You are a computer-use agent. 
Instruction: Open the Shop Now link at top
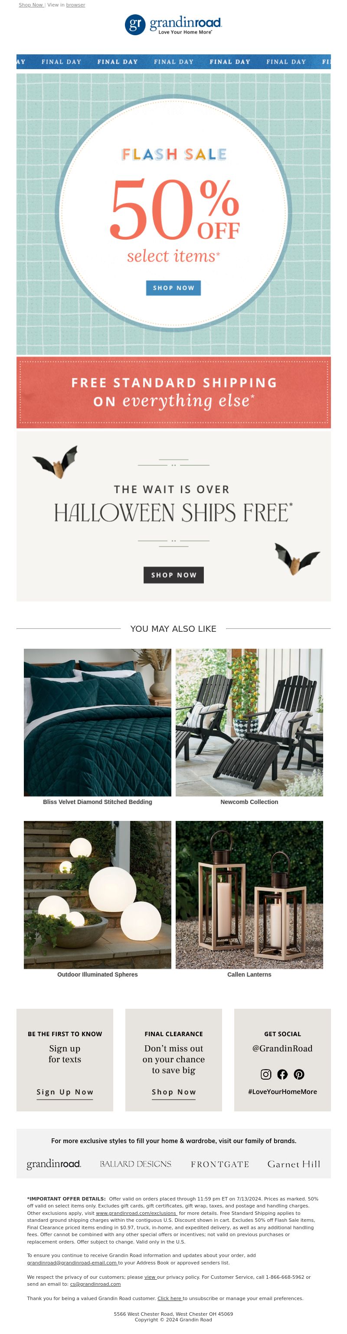tap(31, 5)
